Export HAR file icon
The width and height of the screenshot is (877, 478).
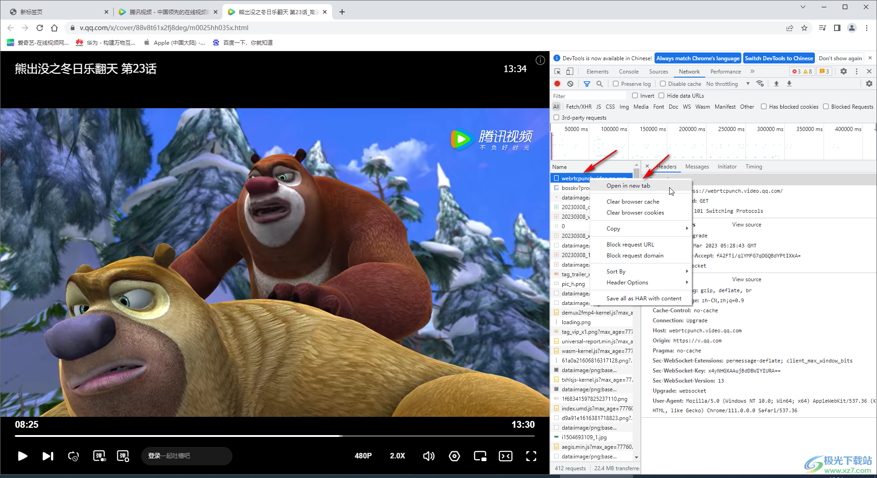coord(789,84)
